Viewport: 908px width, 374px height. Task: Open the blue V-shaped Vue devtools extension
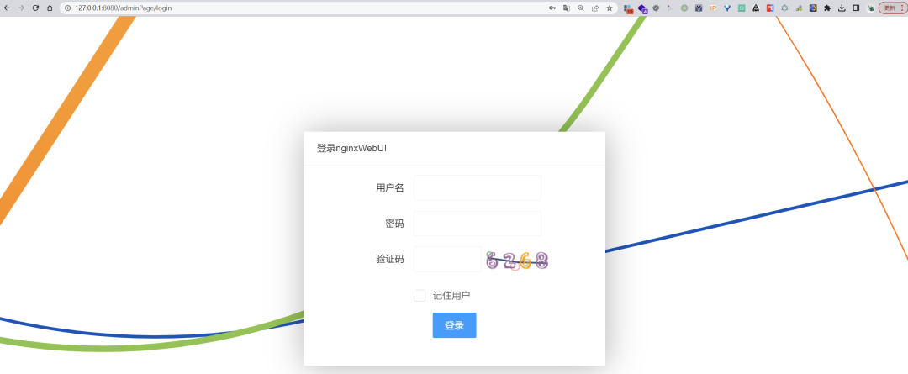click(x=727, y=8)
